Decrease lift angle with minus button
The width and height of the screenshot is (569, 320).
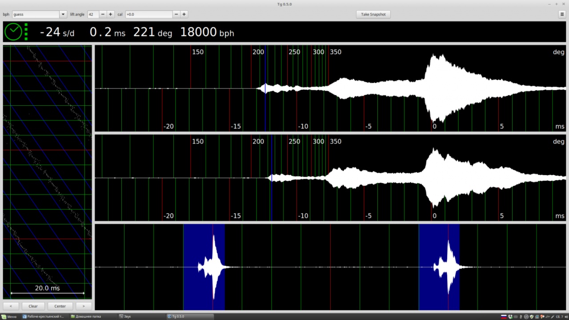pyautogui.click(x=103, y=14)
